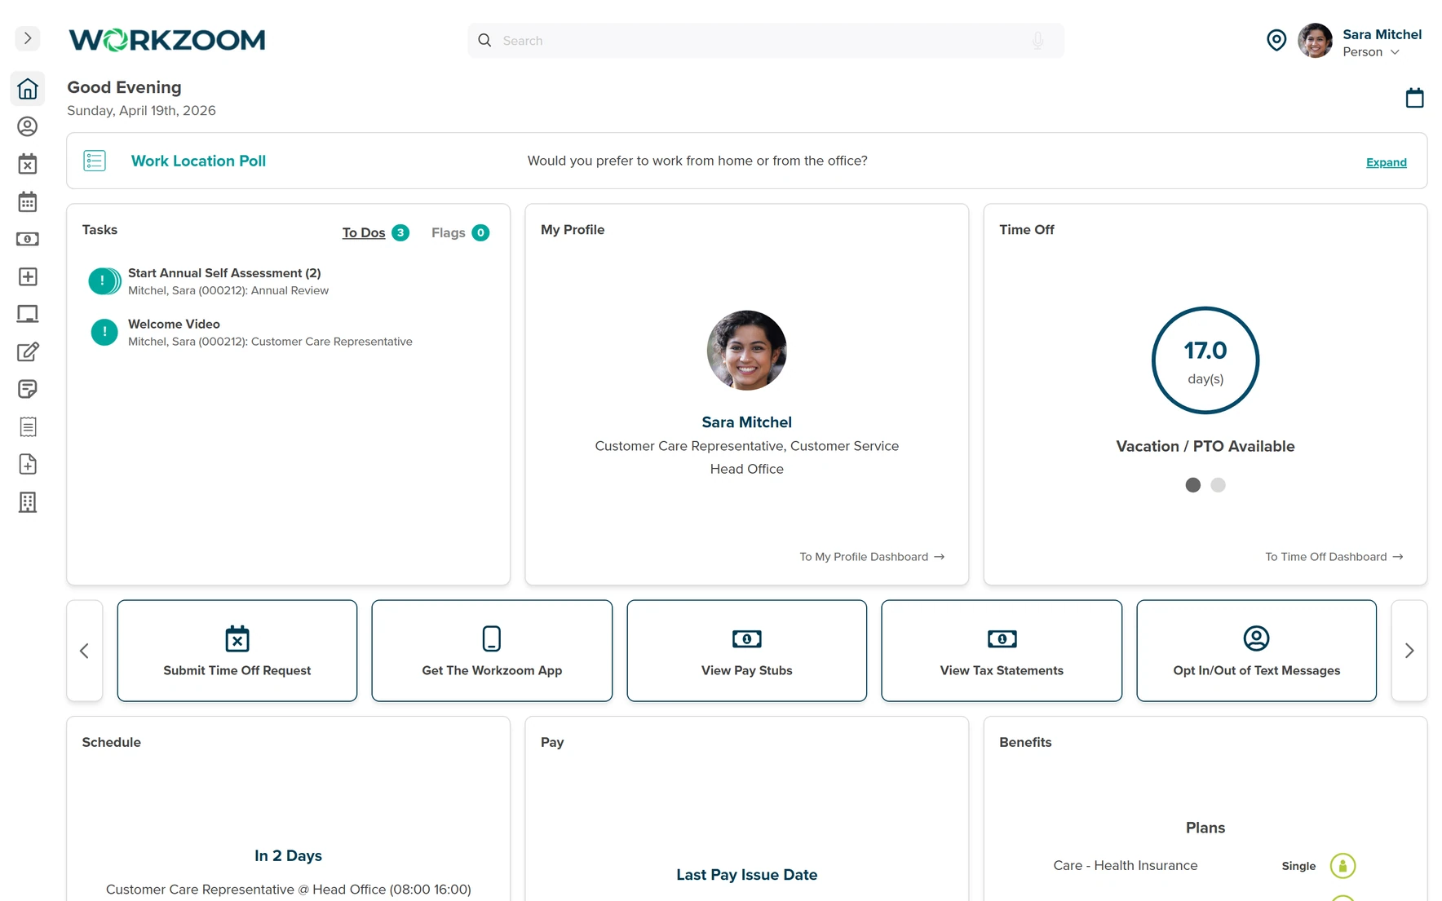Click Opt In/Out of Text Messages card
This screenshot has height=901, width=1442.
1256,651
